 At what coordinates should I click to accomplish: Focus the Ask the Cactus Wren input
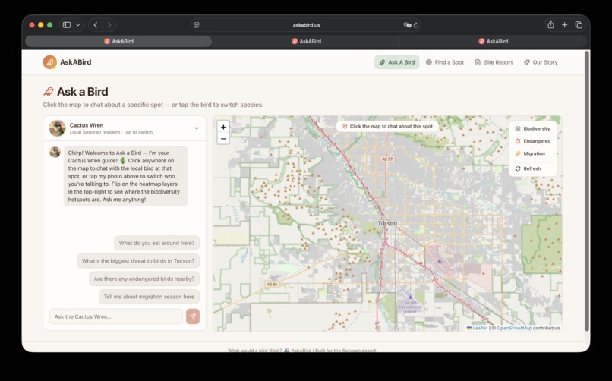tap(116, 316)
